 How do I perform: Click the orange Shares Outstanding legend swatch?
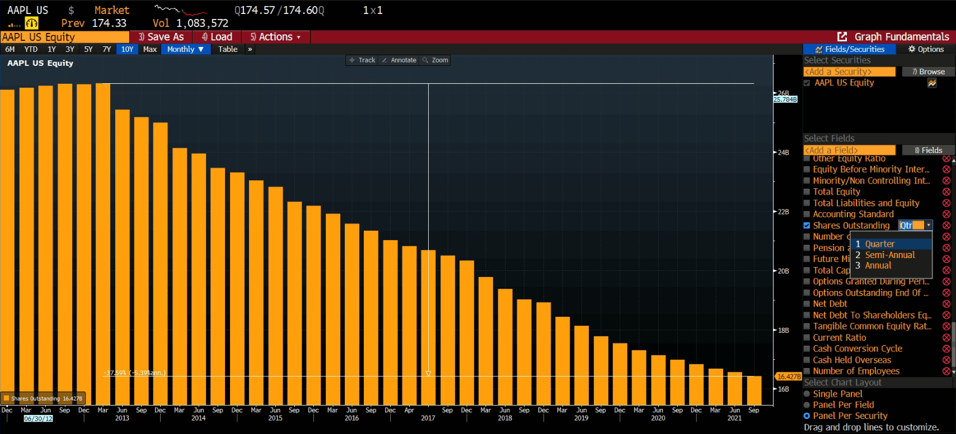(6, 398)
